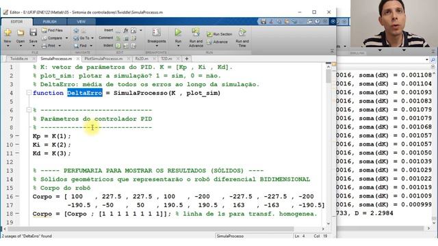Click the Go To button
Viewport: 438px width, 246px height.
[81, 38]
